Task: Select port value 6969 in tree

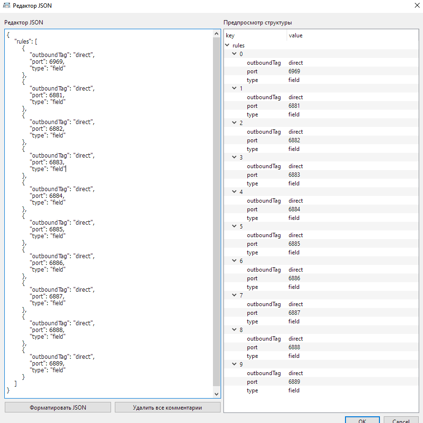Action: tap(294, 71)
